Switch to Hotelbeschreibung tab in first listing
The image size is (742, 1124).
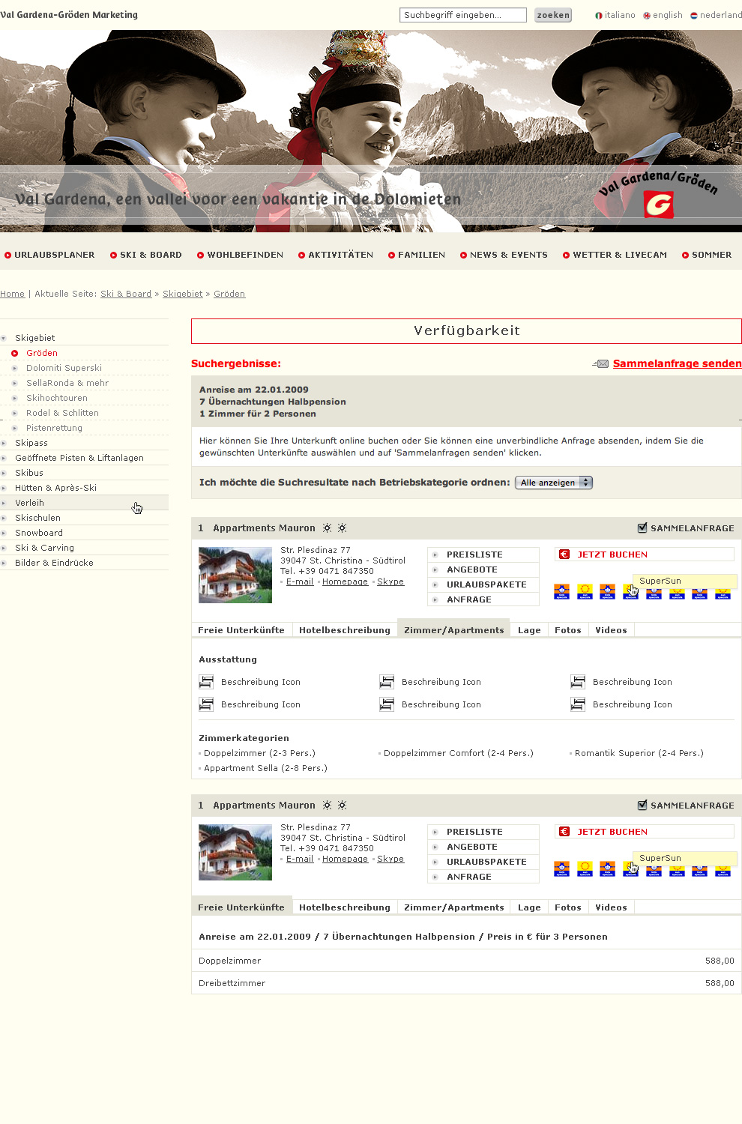pyautogui.click(x=344, y=630)
